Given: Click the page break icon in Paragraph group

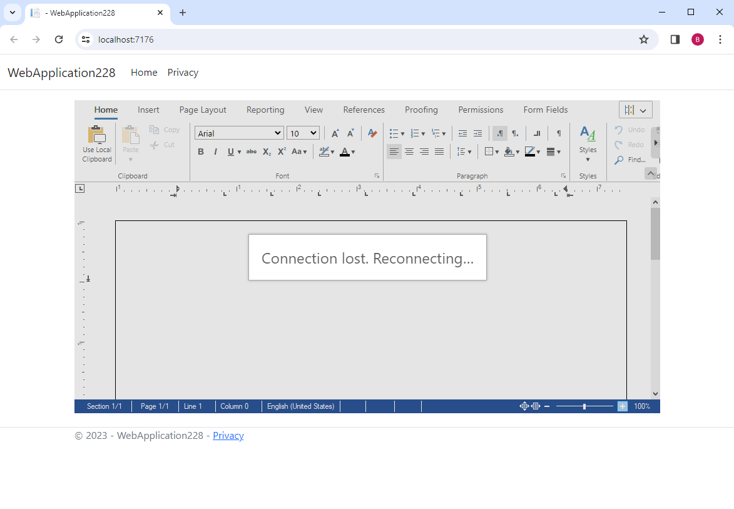Looking at the screenshot, I should coord(537,133).
